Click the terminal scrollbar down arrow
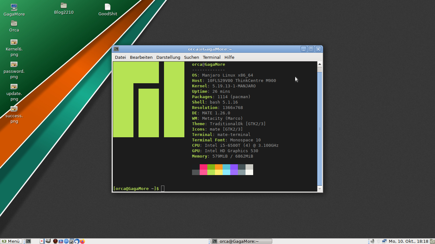435x244 pixels. [x=320, y=189]
